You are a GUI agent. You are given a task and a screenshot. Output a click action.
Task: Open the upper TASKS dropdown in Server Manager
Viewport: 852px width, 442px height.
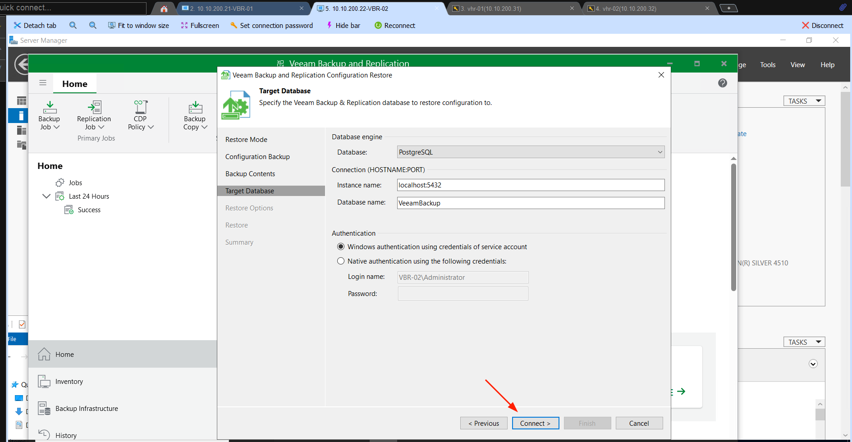click(x=804, y=101)
